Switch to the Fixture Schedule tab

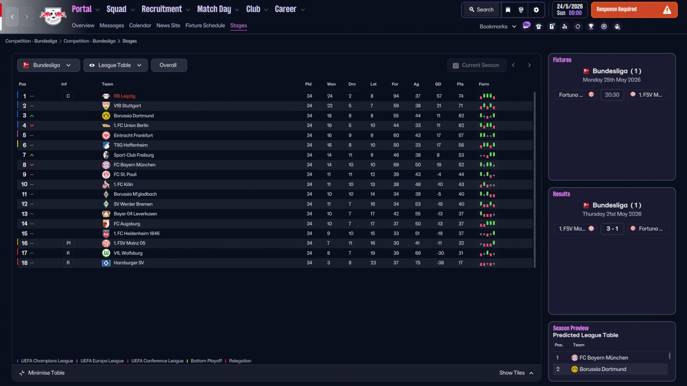point(205,25)
